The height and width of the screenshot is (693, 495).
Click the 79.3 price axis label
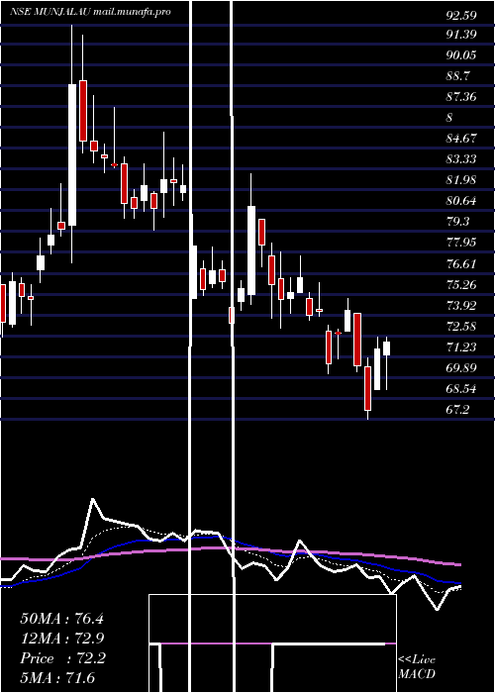pyautogui.click(x=458, y=222)
